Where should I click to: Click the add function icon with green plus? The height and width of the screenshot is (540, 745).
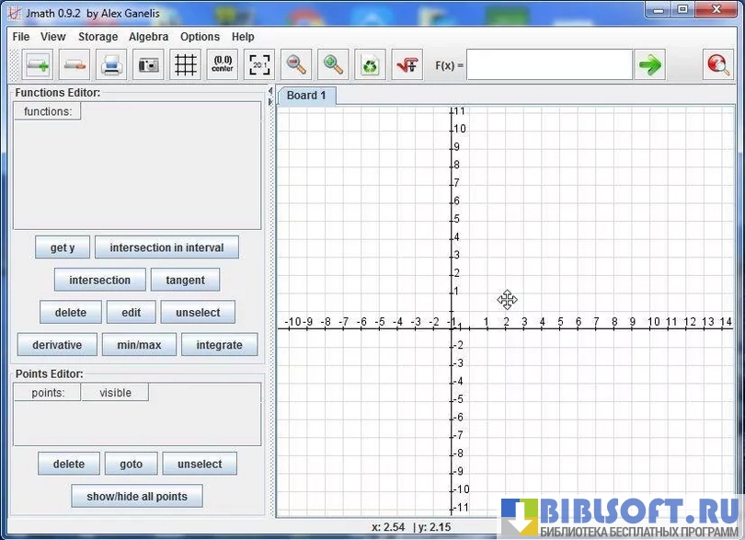tap(38, 65)
